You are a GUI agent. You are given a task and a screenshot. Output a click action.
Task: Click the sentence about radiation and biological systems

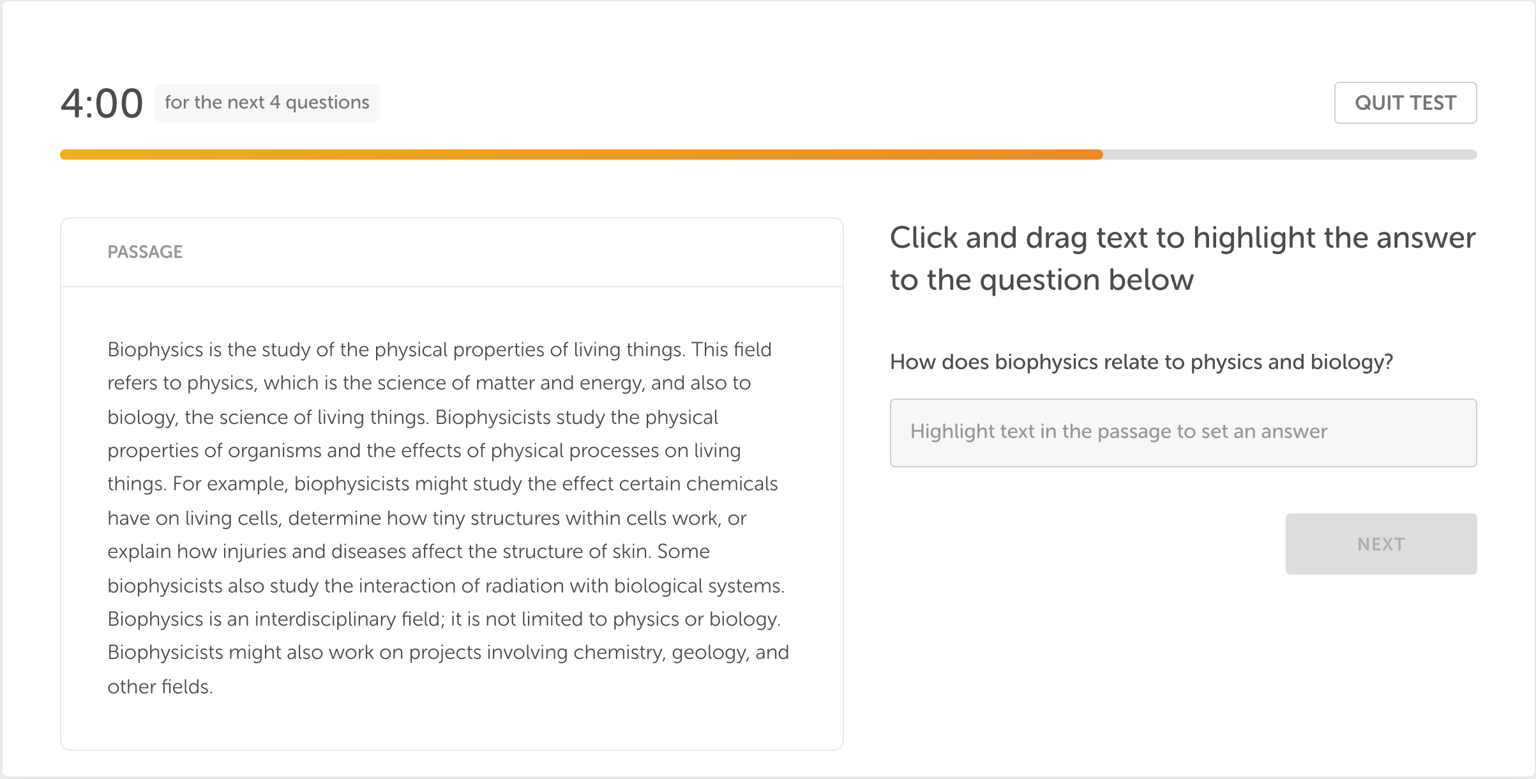coord(447,584)
